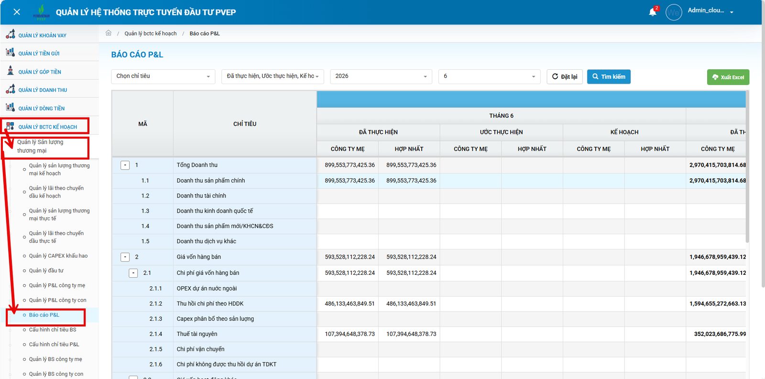Open the year 2026 dropdown
The width and height of the screenshot is (765, 379).
[381, 76]
